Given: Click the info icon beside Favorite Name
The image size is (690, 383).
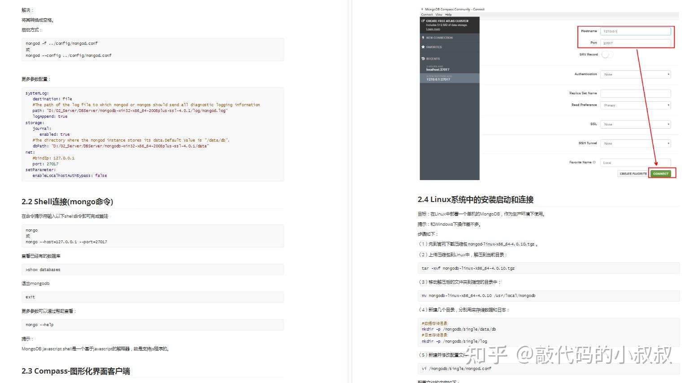Looking at the screenshot, I should [594, 162].
